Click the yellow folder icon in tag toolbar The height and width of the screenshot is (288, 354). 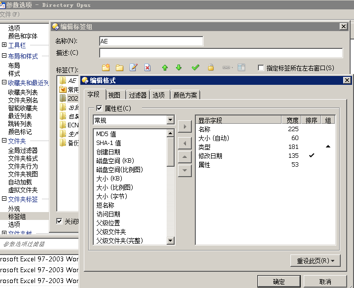119,68
